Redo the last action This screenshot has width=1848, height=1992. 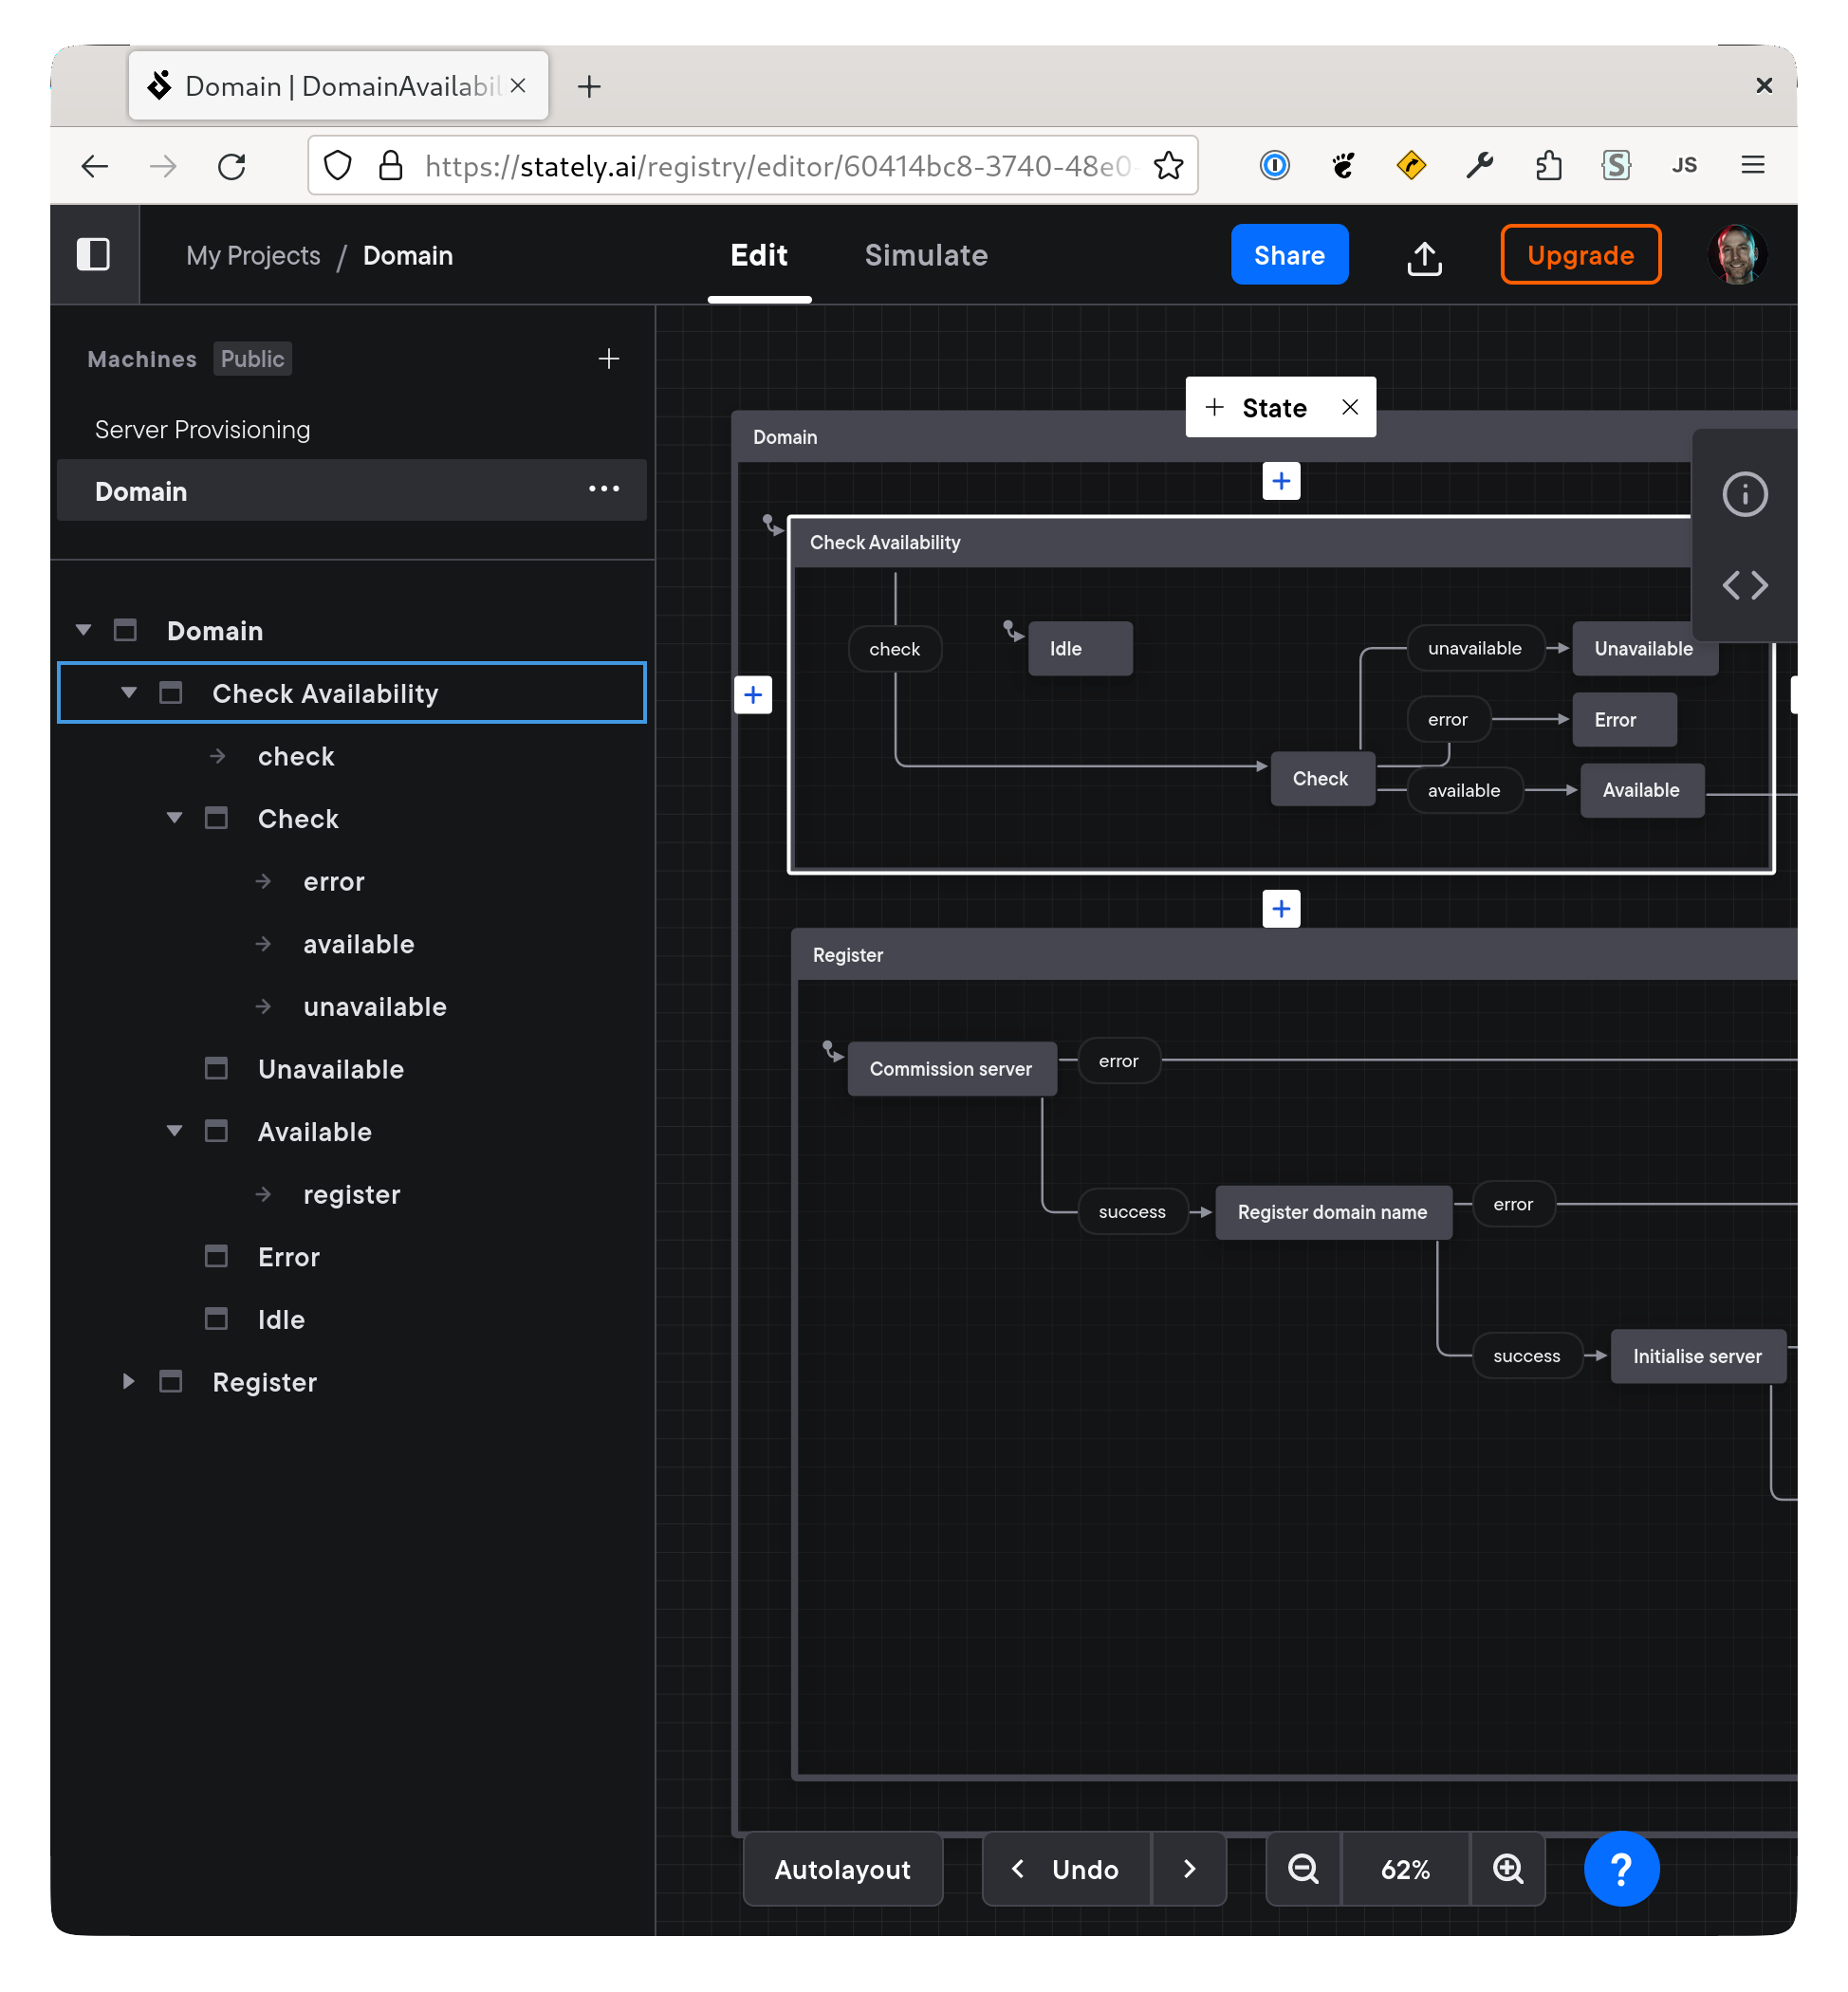(x=1189, y=1868)
